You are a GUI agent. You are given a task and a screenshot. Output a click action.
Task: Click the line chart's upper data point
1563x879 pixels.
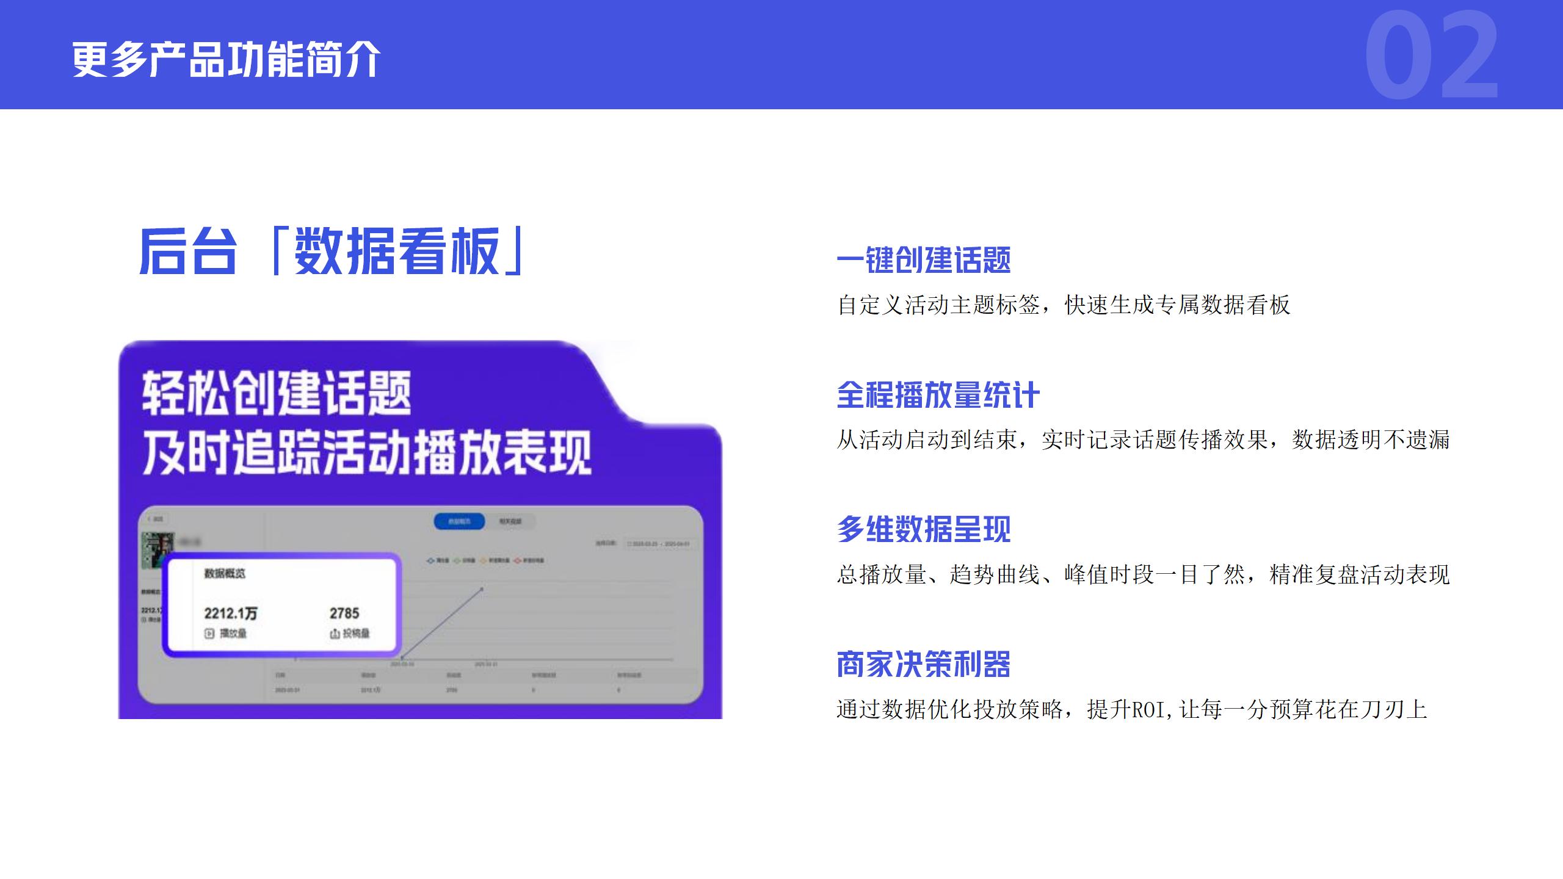pos(482,589)
